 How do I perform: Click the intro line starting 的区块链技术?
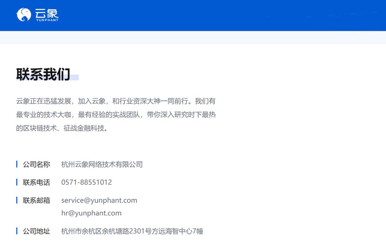62,128
